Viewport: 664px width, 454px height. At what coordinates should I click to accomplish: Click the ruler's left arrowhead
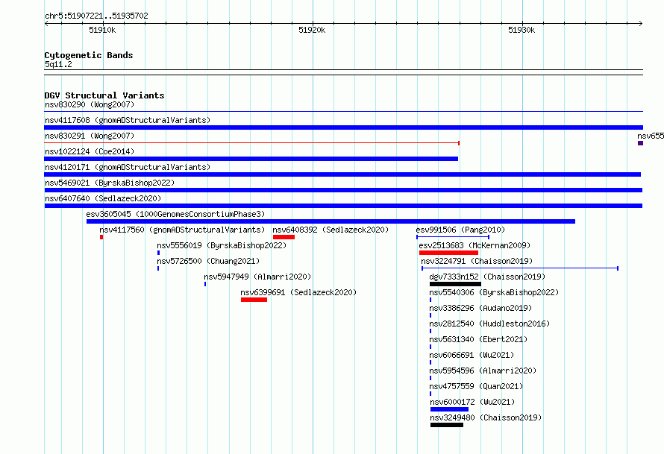click(x=46, y=23)
